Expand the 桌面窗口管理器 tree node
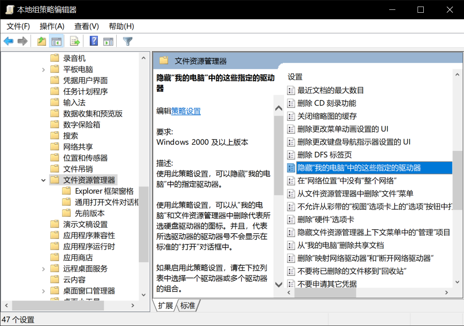The width and height of the screenshot is (464, 326). click(44, 291)
